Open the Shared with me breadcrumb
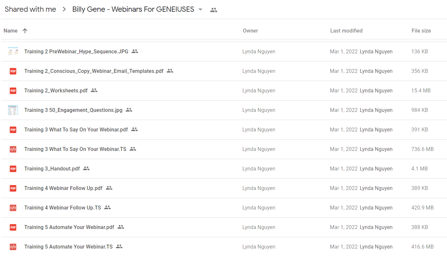Screen dimensions: 447x256 pyautogui.click(x=30, y=9)
